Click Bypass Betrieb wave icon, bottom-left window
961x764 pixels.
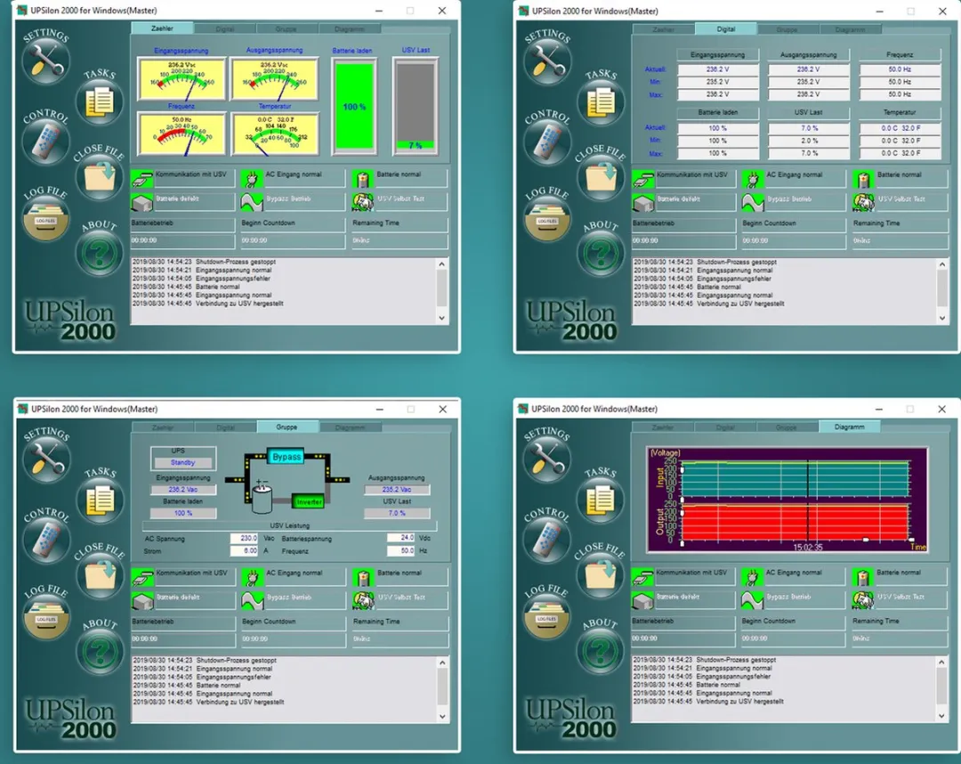252,599
